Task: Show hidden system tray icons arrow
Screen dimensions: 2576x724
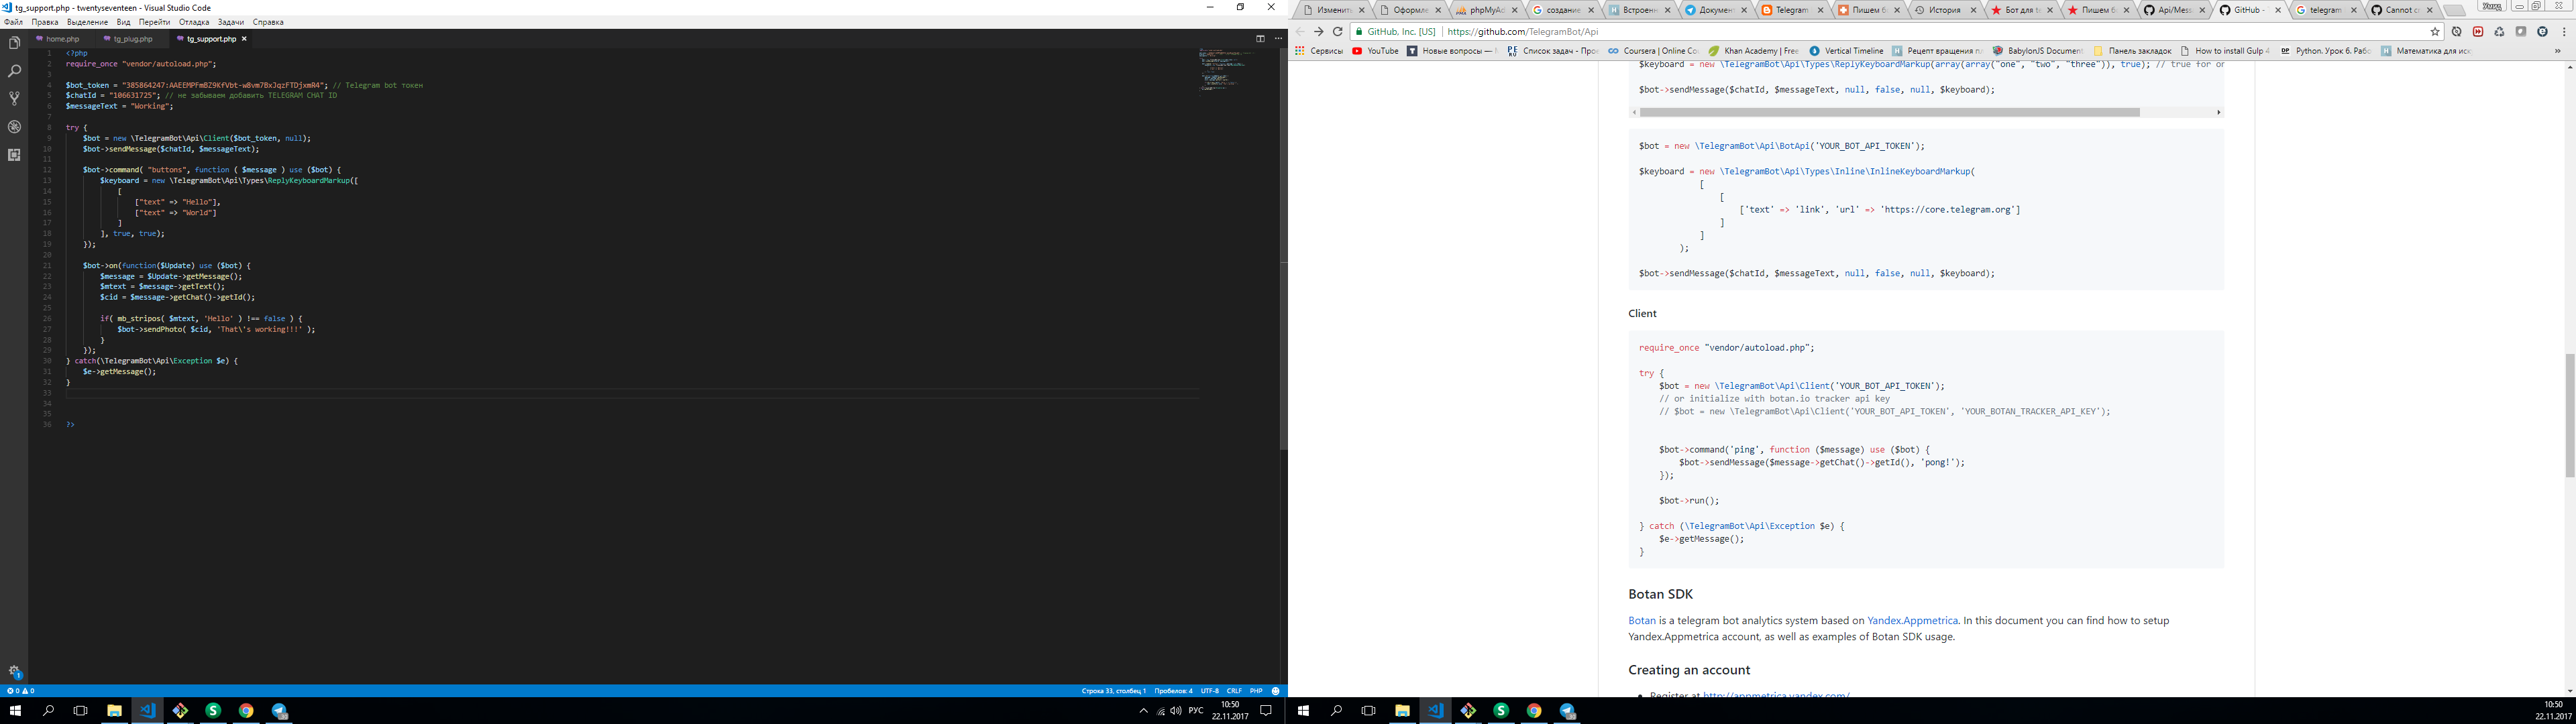Action: click(1144, 711)
